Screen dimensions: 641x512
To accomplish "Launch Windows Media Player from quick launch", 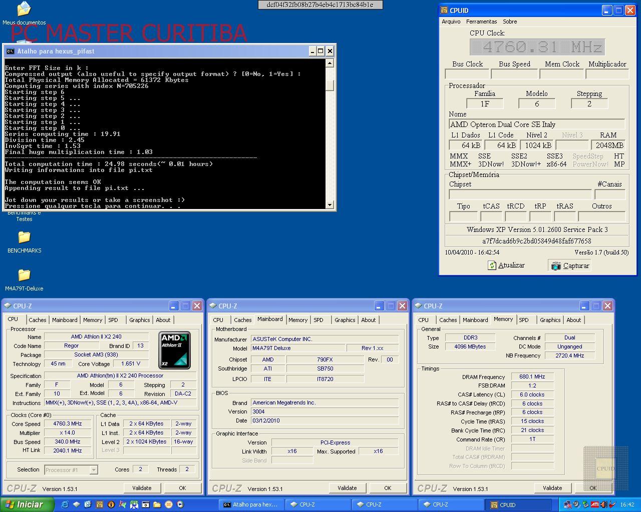I will pyautogui.click(x=180, y=504).
